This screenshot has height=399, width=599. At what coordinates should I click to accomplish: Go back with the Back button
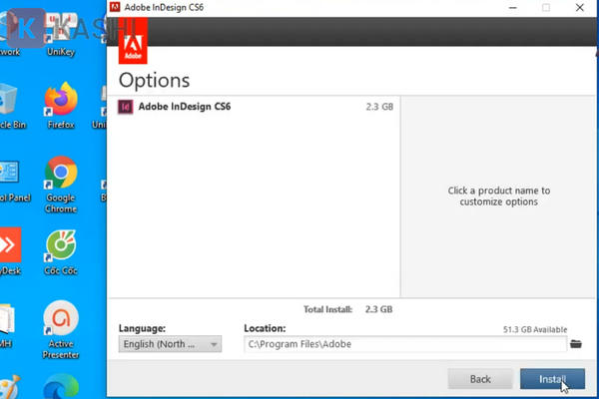[x=480, y=379]
